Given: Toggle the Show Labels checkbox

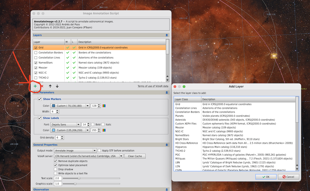Looking at the screenshot, I should tap(40, 118).
